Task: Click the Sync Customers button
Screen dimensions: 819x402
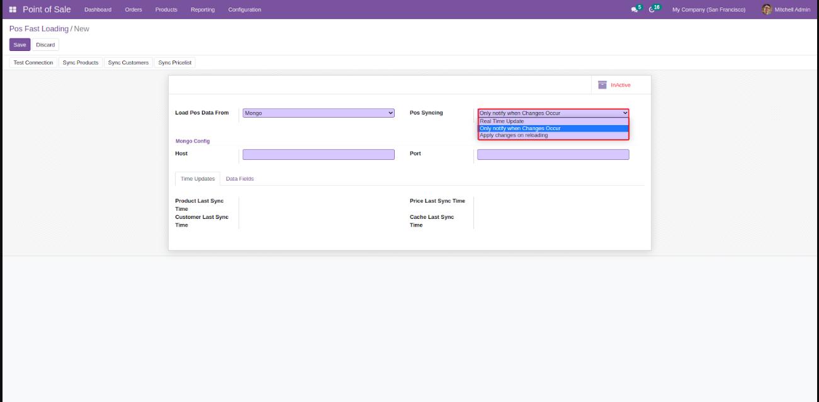Action: point(128,63)
